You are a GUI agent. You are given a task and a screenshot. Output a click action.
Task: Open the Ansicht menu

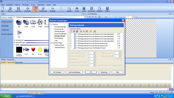click(49, 5)
